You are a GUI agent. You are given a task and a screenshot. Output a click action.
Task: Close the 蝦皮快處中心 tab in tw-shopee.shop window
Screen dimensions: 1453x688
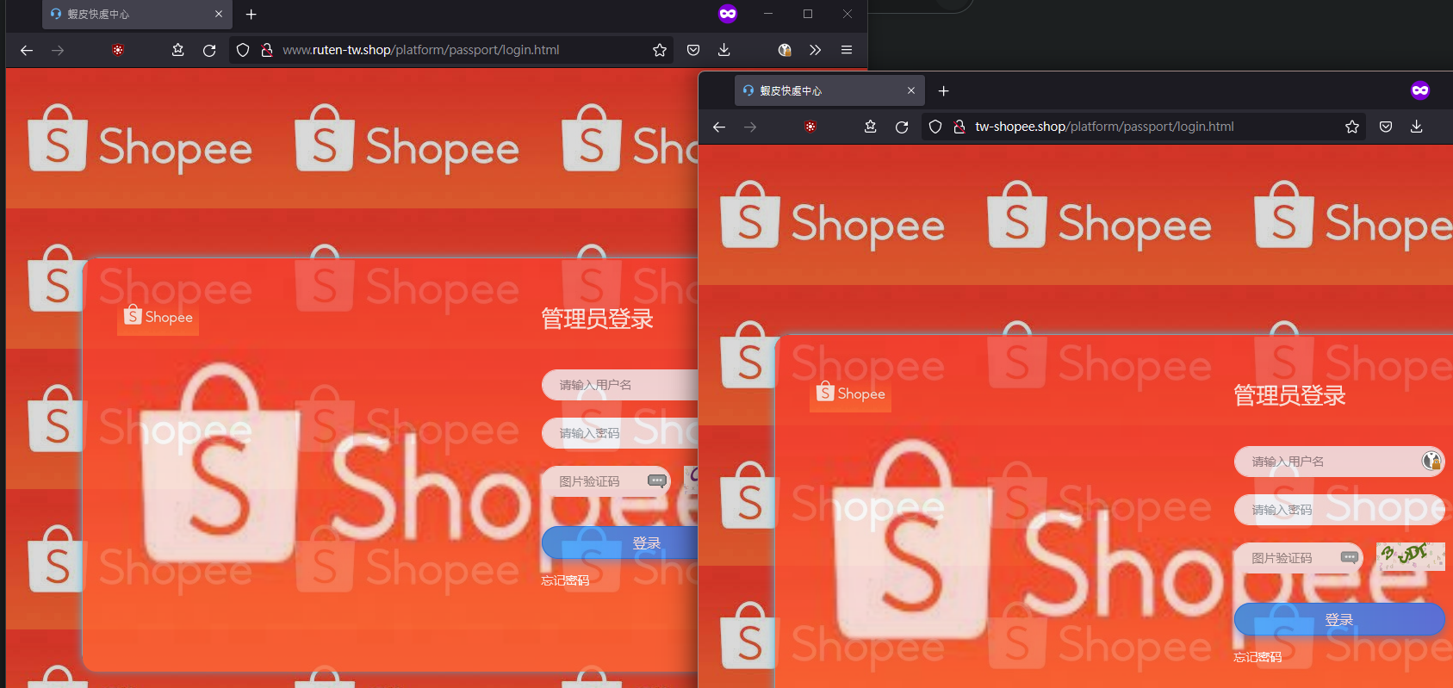click(x=911, y=90)
